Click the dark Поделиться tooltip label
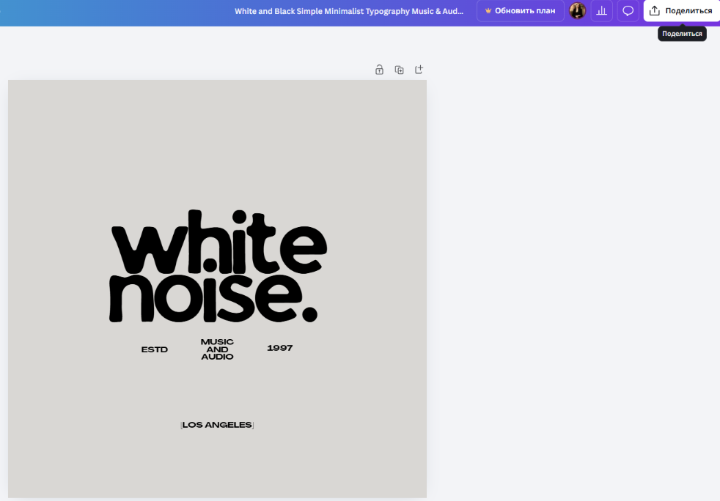 [x=682, y=34]
